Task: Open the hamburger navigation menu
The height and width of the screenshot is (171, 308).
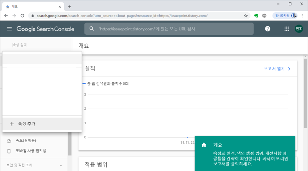Action: coord(9,29)
